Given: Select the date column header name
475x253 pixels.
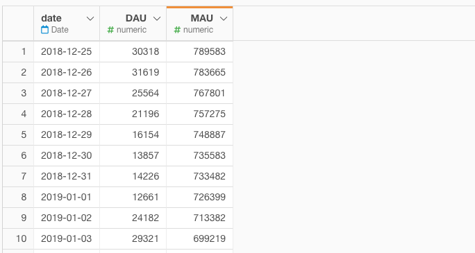Looking at the screenshot, I should pyautogui.click(x=51, y=18).
